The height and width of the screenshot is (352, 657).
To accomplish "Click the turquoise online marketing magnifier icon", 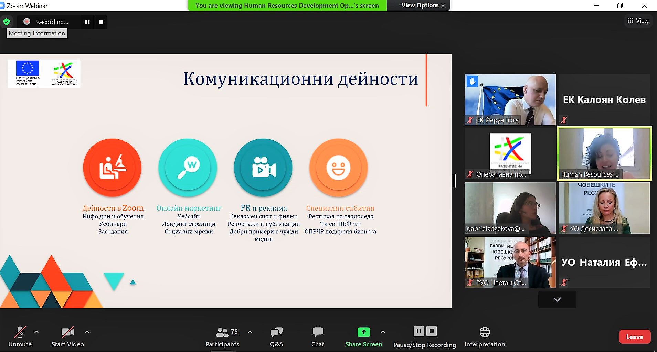I will click(188, 168).
